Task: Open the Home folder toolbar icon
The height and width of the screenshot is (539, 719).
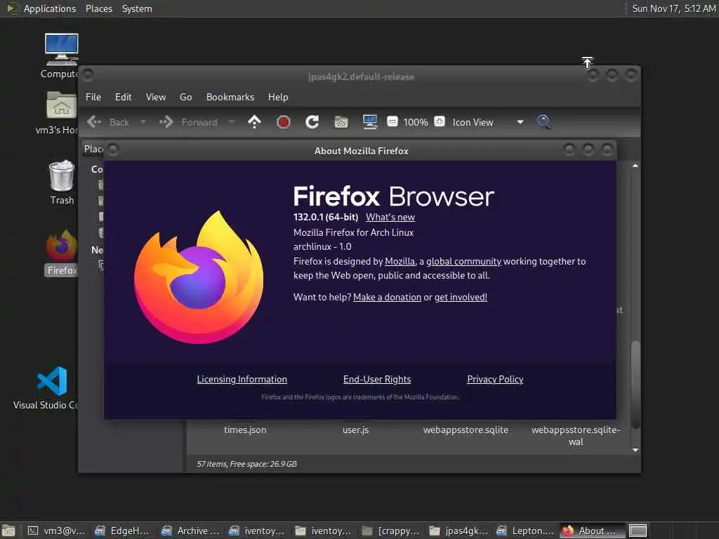Action: [341, 122]
